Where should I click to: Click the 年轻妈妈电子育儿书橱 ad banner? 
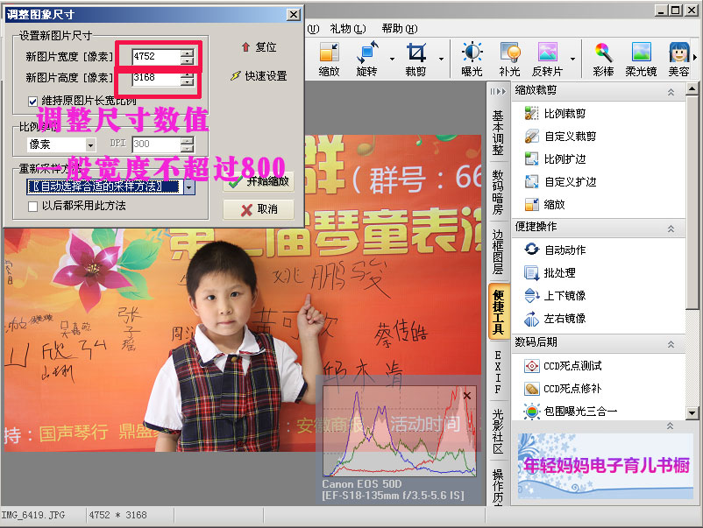606,466
